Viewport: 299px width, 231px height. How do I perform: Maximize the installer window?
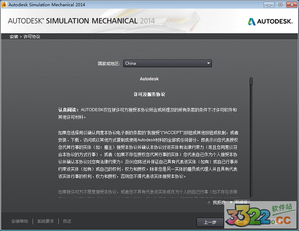(x=280, y=5)
